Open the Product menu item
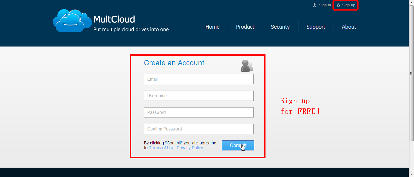This screenshot has height=177, width=414. [245, 27]
